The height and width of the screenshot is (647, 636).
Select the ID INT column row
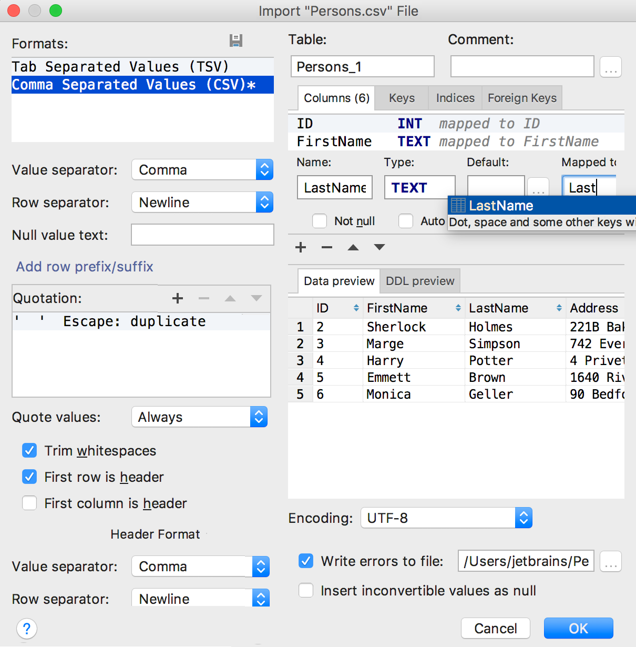pos(456,124)
